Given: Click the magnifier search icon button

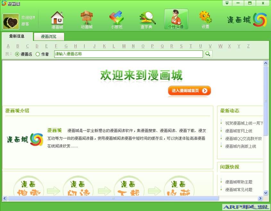Looking at the screenshot, I should (x=208, y=54).
